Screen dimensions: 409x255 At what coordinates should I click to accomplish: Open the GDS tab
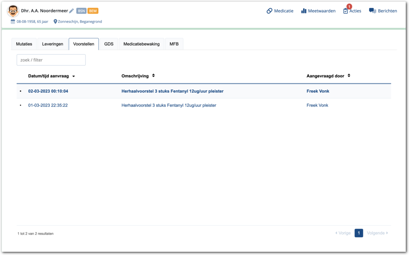pyautogui.click(x=109, y=44)
